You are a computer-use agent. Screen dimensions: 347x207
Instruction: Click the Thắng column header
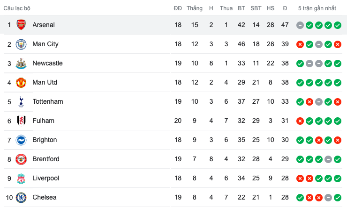click(194, 8)
